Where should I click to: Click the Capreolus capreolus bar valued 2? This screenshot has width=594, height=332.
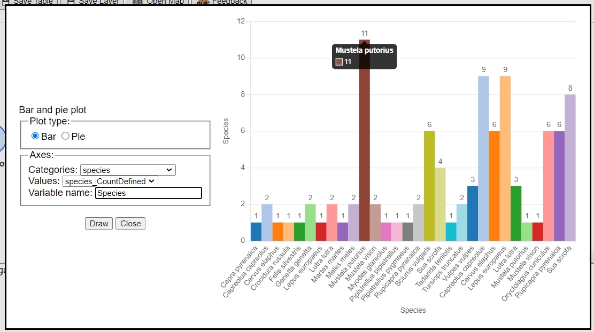point(267,223)
